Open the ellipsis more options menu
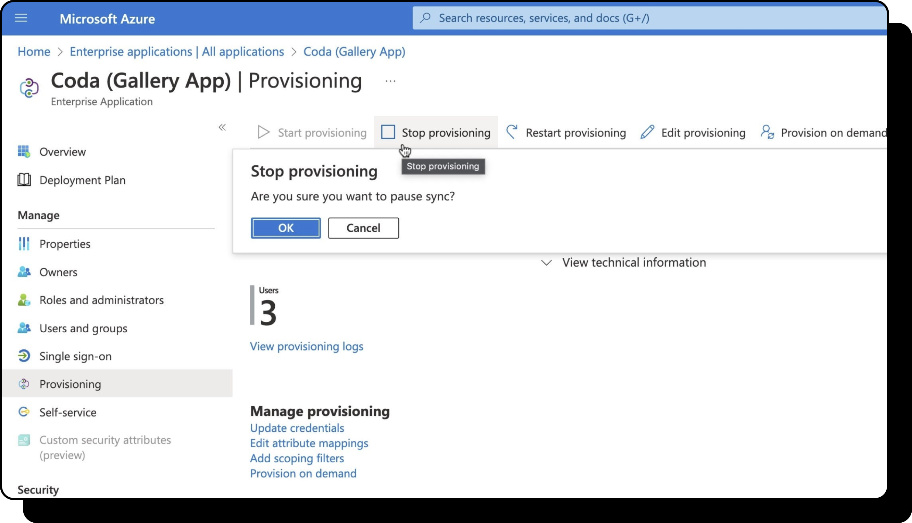Viewport: 912px width, 523px height. pyautogui.click(x=390, y=81)
